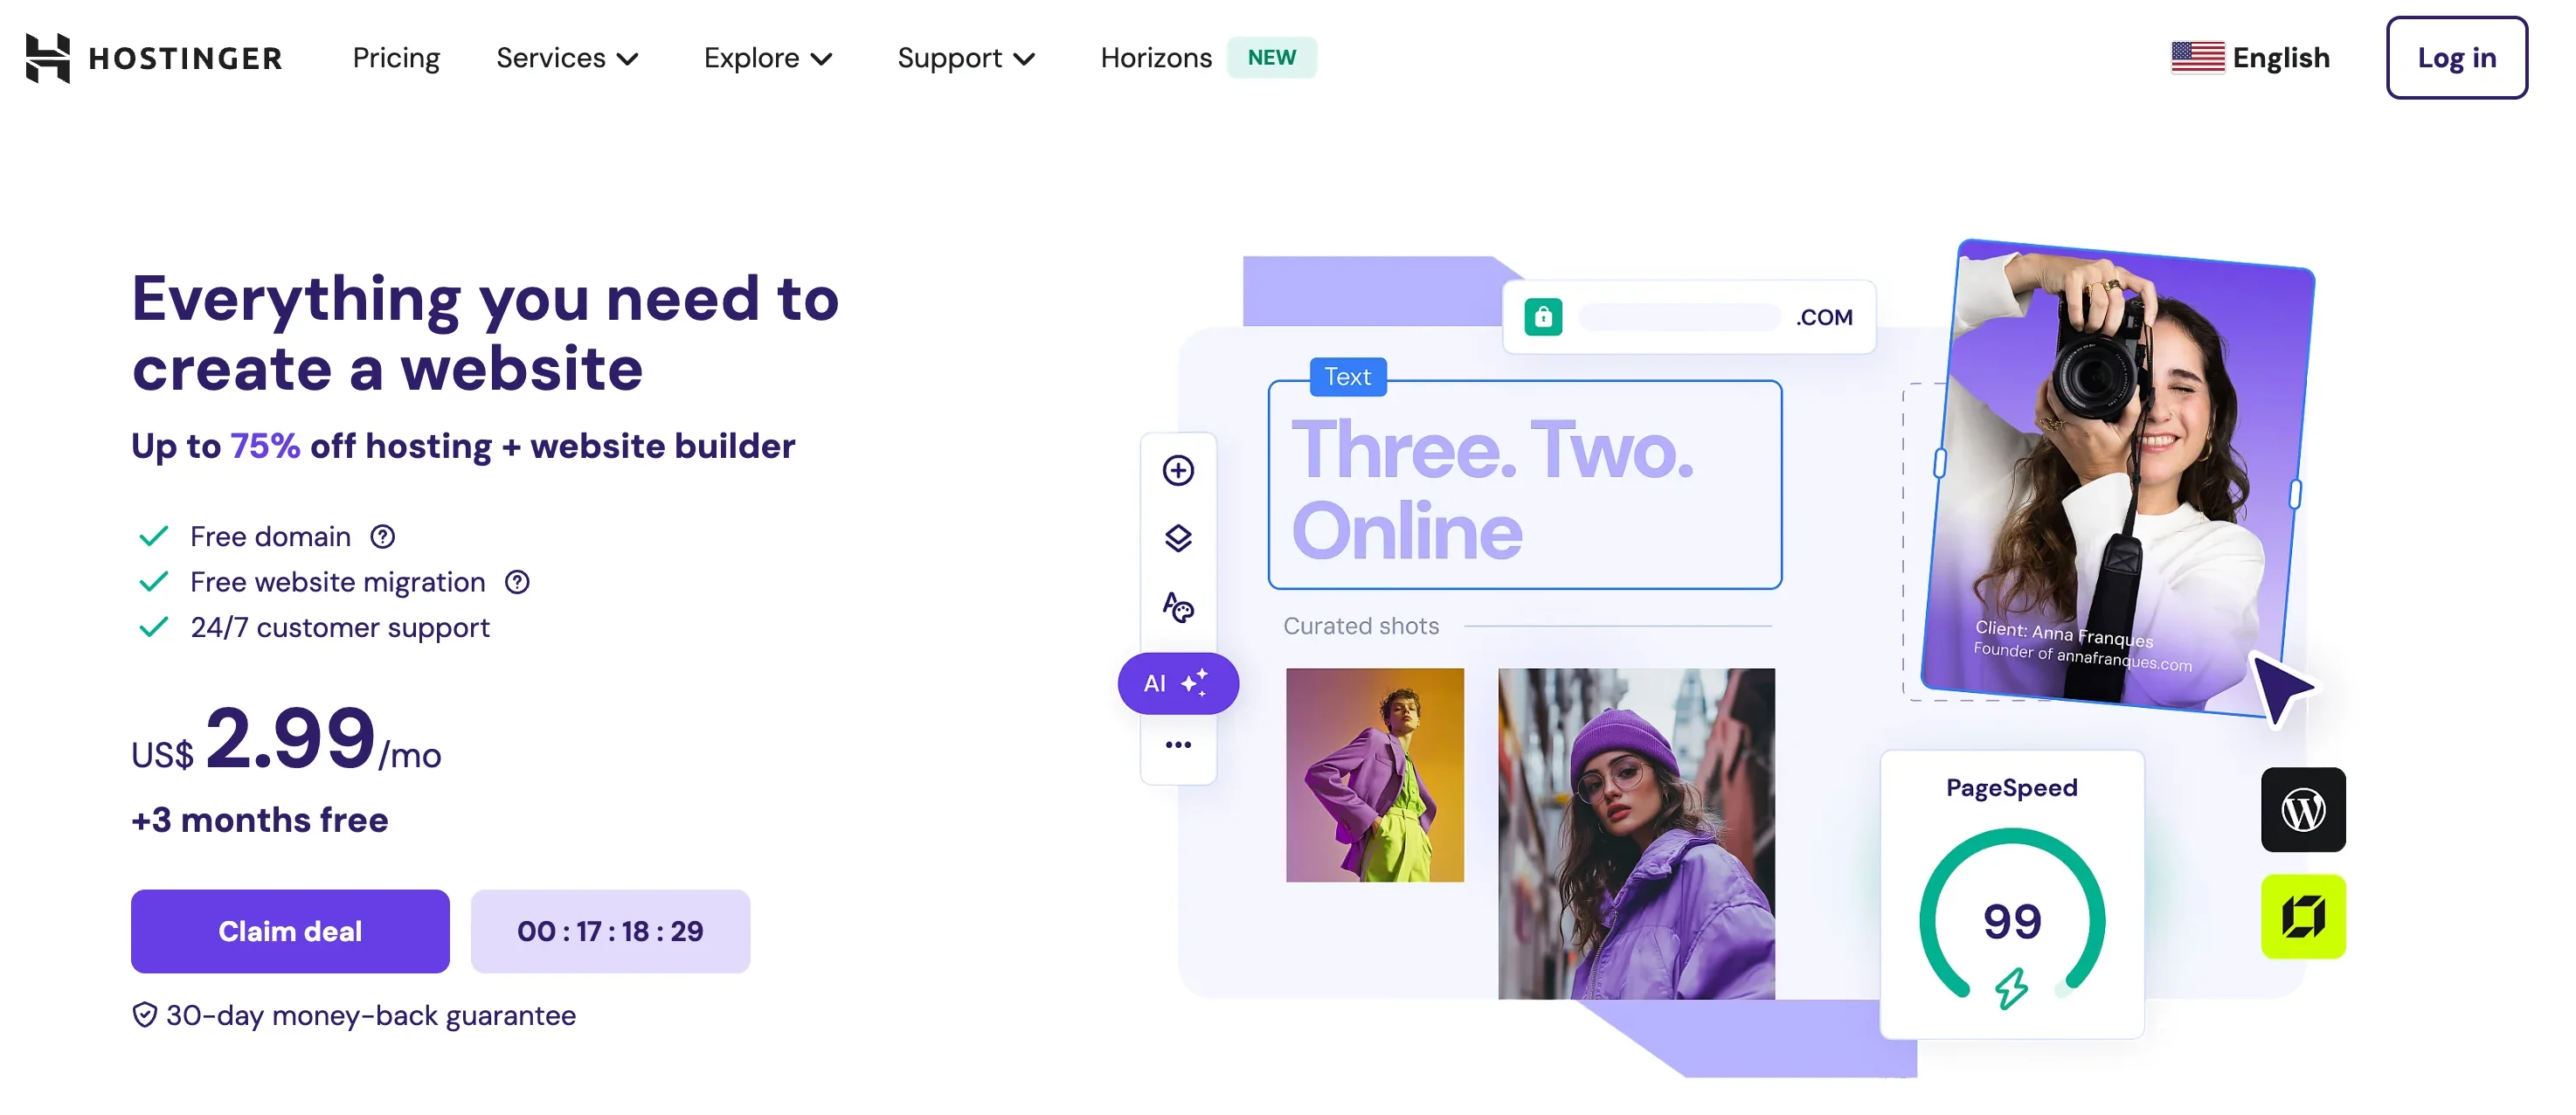
Task: Click the three-dots more options icon
Action: [x=1178, y=745]
